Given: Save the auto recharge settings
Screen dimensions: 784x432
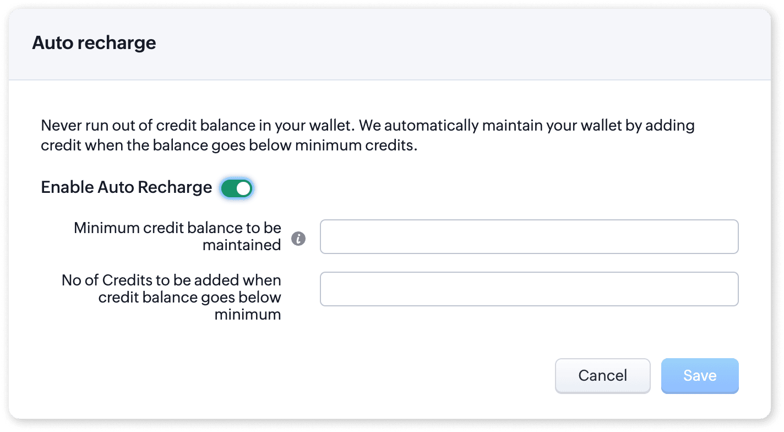Looking at the screenshot, I should coord(699,376).
